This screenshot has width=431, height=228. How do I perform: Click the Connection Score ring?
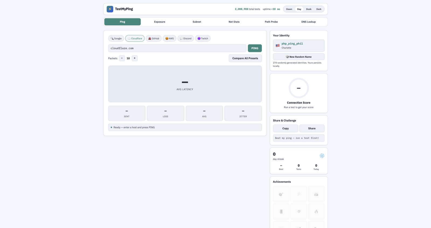pyautogui.click(x=299, y=88)
